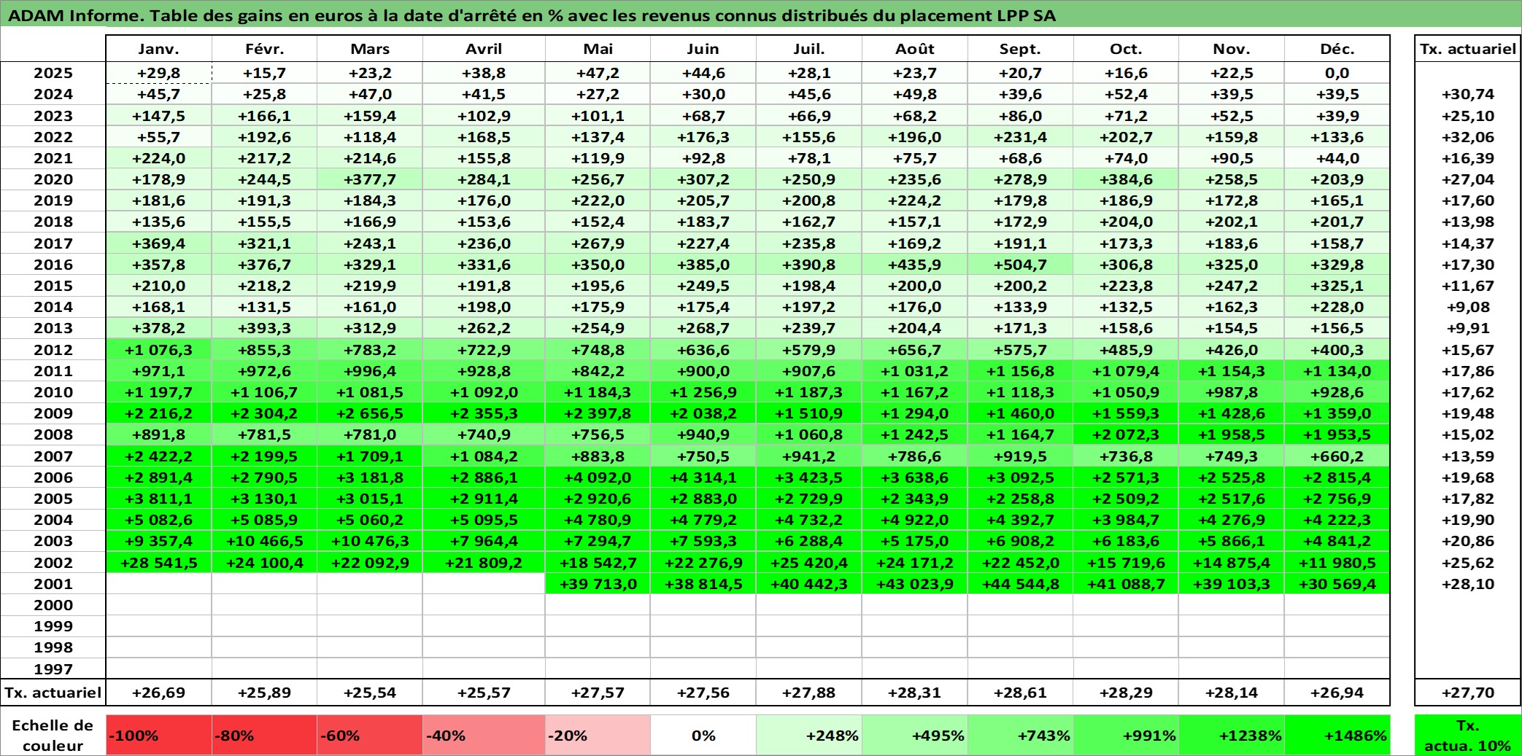Select the +325,1 cell in 2015
1522x756 pixels.
(x=1337, y=286)
